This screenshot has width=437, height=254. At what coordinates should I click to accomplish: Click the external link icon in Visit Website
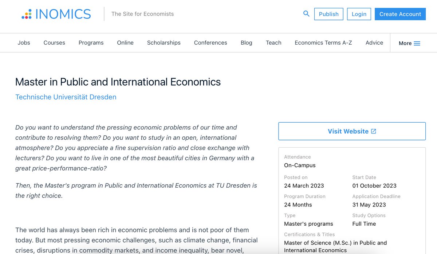[x=374, y=131]
